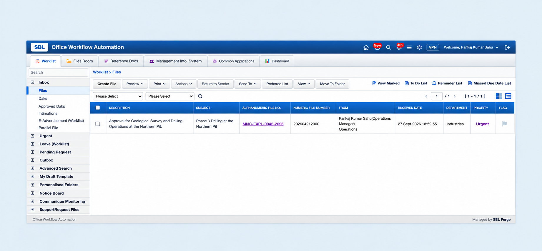
Task: Switch to Files Room tab
Action: (x=79, y=61)
